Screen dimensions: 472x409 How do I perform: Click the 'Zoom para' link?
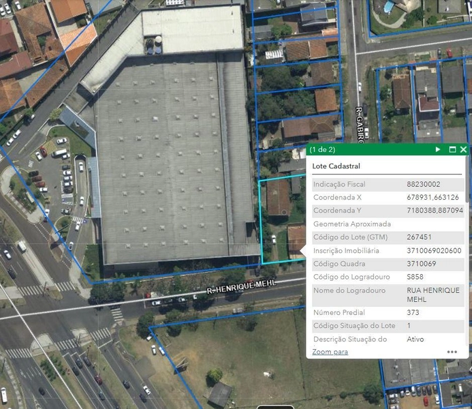pyautogui.click(x=330, y=352)
